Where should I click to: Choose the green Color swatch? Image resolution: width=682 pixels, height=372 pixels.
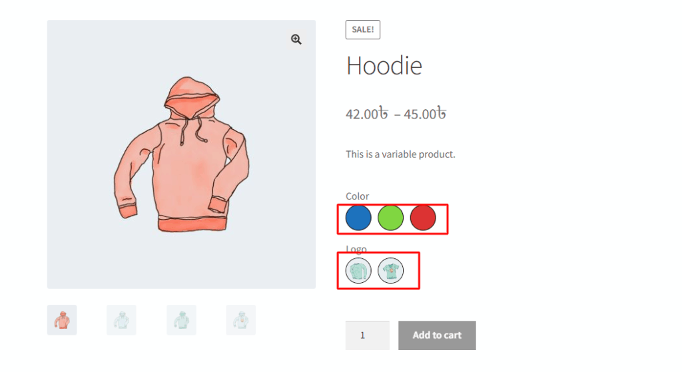pos(390,218)
